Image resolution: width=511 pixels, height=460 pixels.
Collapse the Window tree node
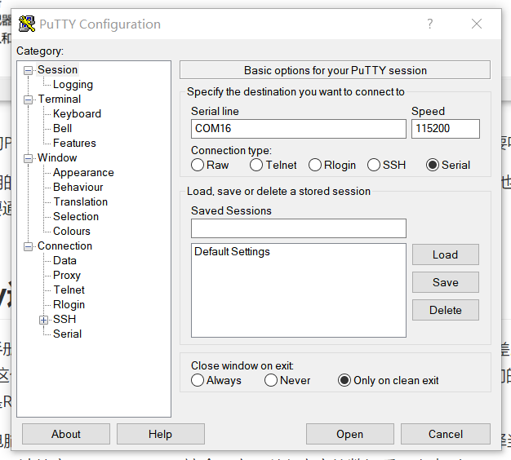29,158
